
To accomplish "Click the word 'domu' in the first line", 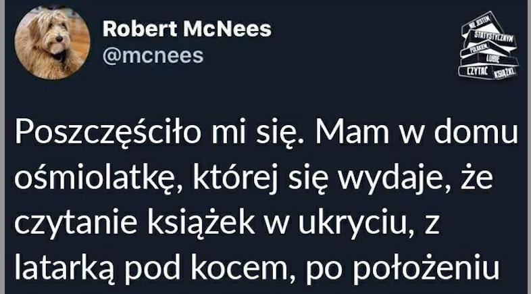I will point(476,131).
